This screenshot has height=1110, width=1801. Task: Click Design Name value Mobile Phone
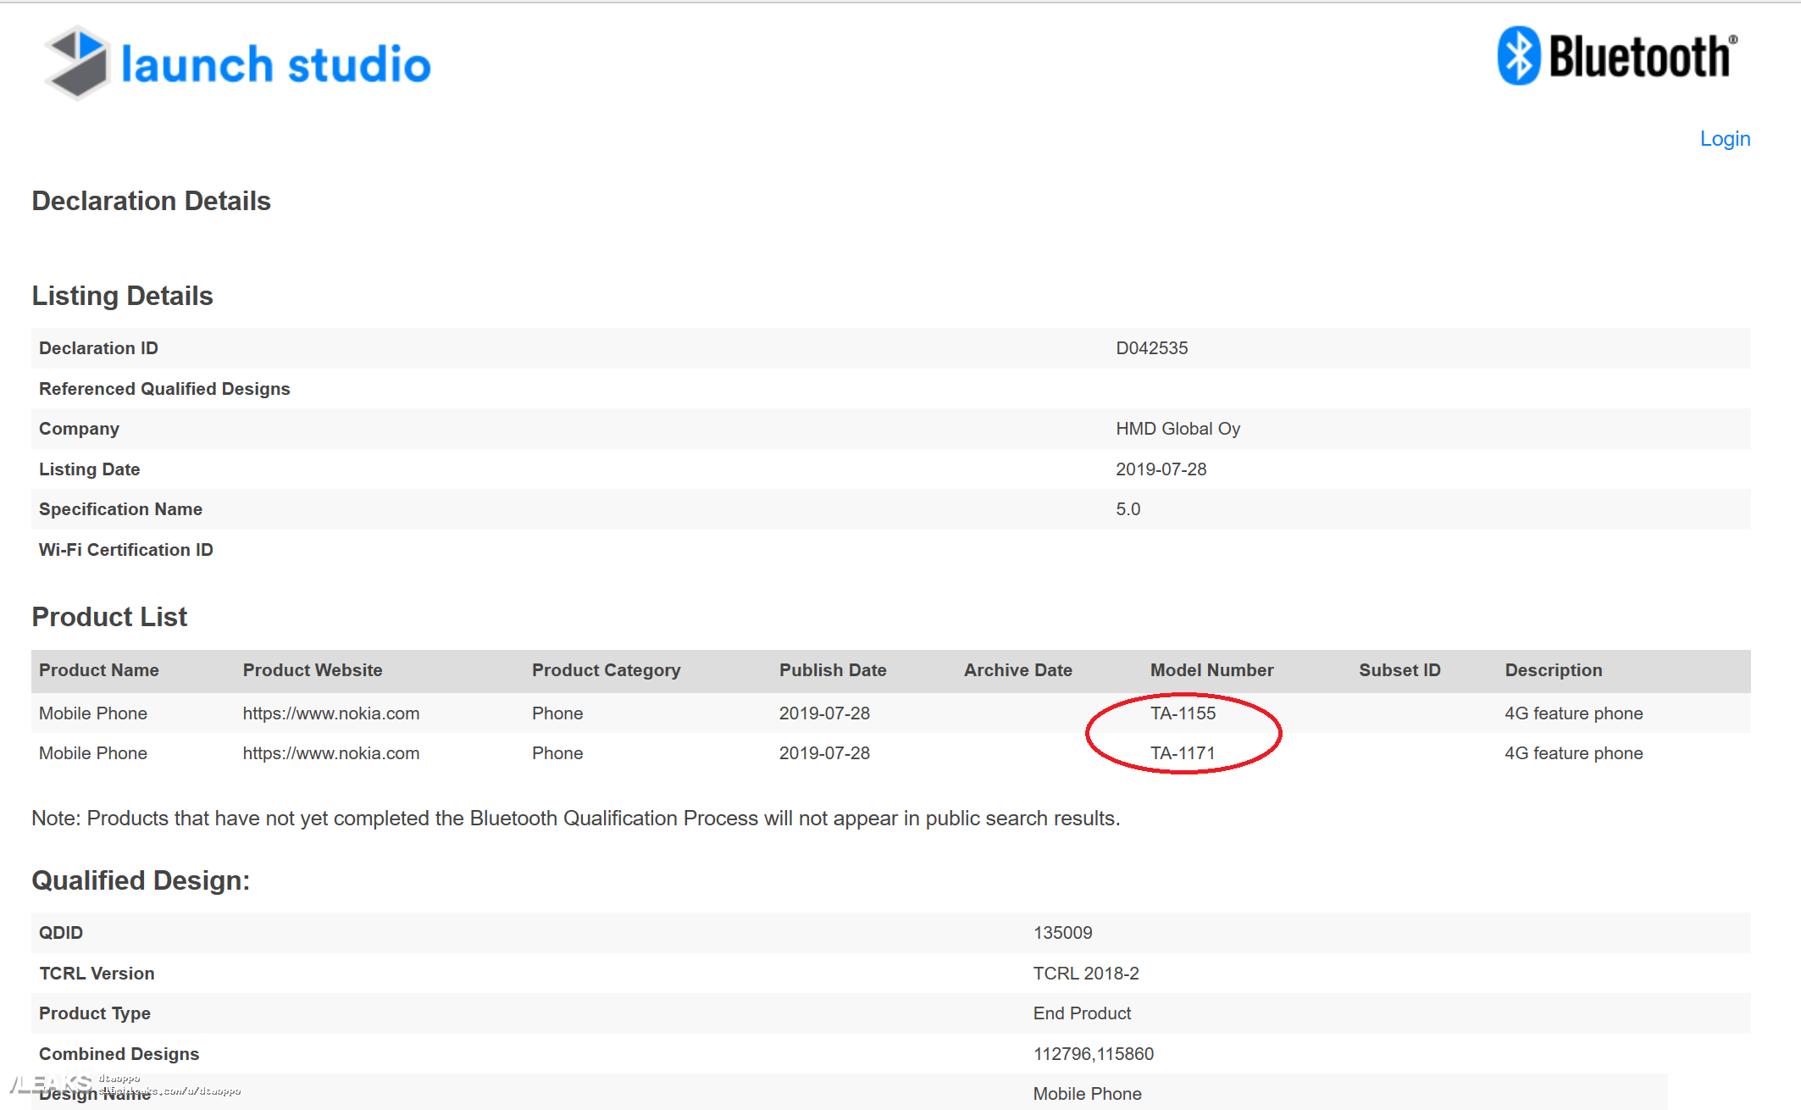(1087, 1094)
